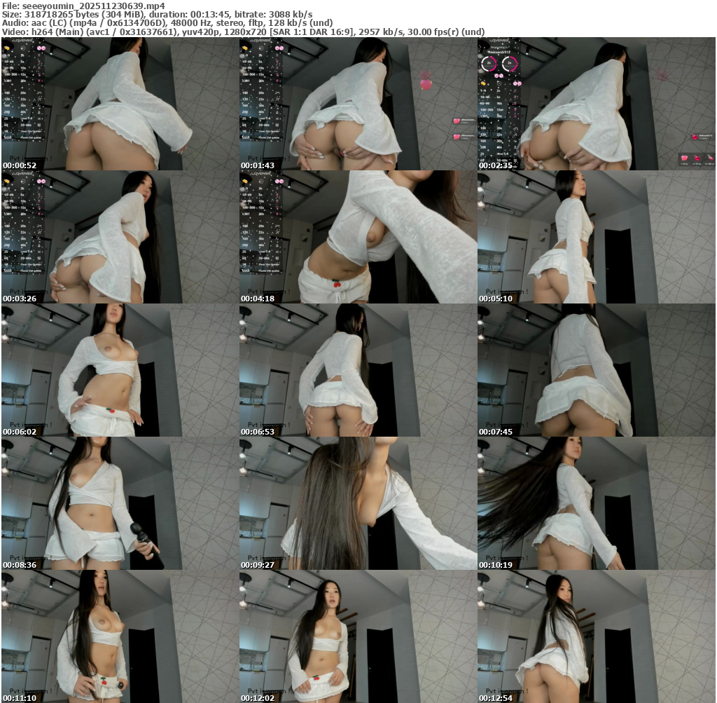717x703 pixels.
Task: Select the frame at 00:12:02
Action: click(x=358, y=636)
